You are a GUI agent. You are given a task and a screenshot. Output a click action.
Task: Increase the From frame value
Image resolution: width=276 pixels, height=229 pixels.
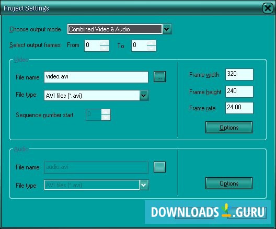105,43
